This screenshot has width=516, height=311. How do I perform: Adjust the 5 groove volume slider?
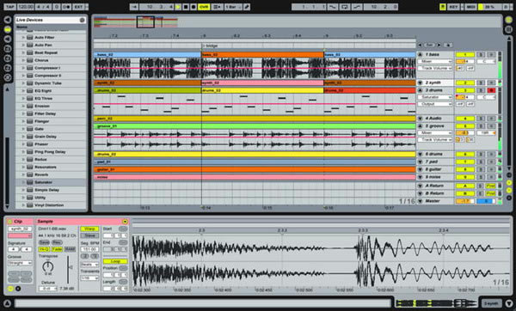(x=464, y=133)
